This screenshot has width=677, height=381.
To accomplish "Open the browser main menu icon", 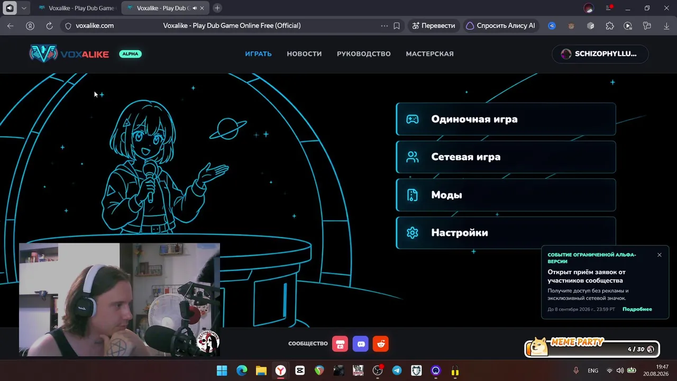I will [x=608, y=8].
